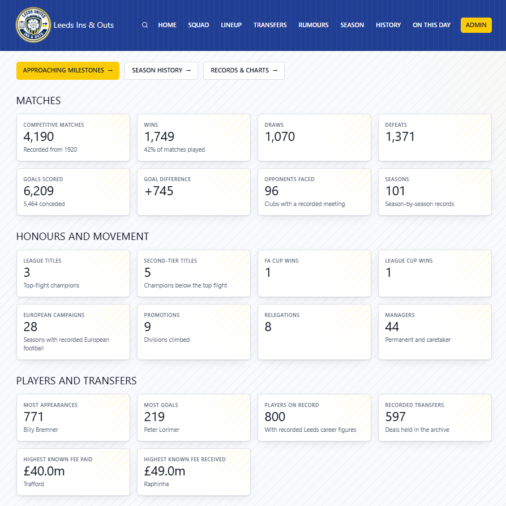Select the Most Appearances 771 card

73,418
